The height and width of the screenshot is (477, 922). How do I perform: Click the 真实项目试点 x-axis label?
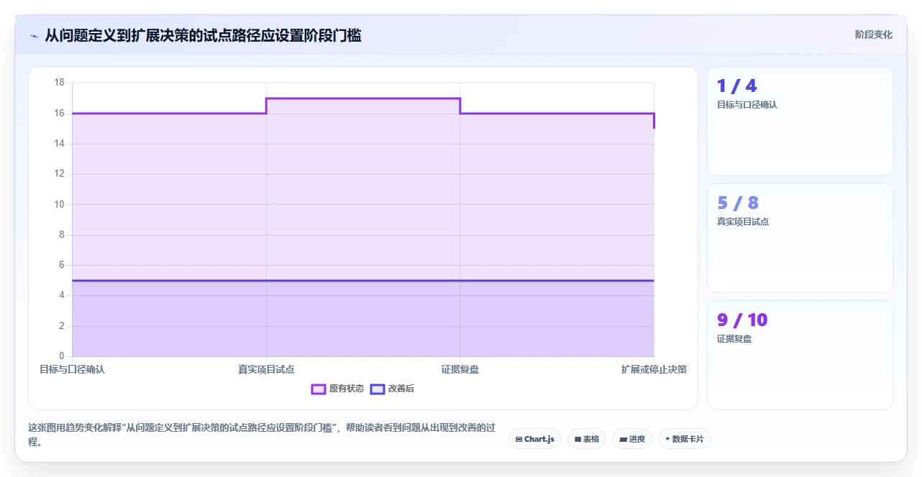[x=266, y=369]
